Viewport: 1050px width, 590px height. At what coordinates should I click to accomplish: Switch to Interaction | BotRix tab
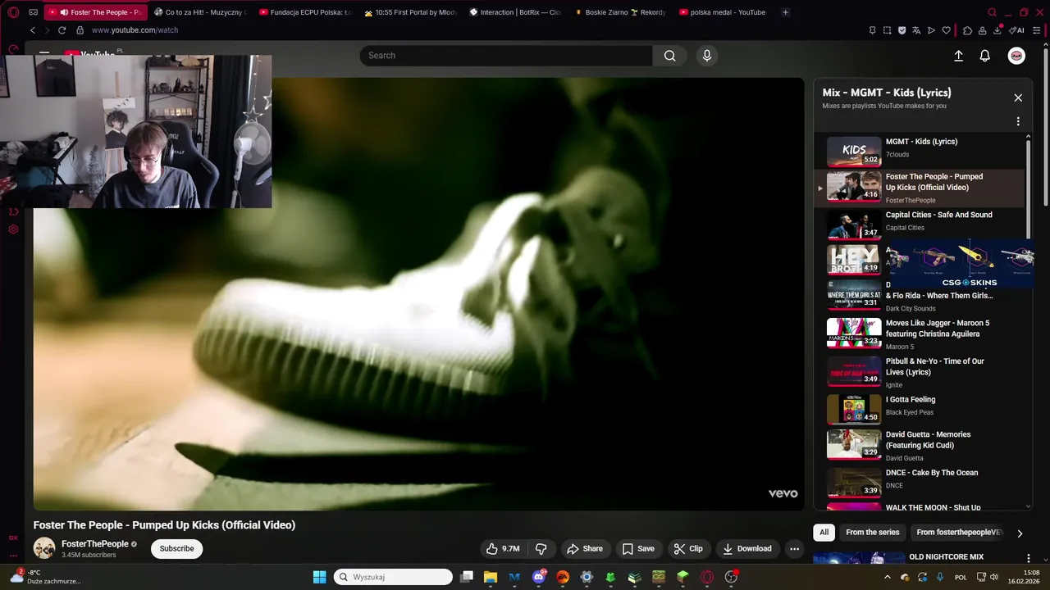click(x=515, y=12)
